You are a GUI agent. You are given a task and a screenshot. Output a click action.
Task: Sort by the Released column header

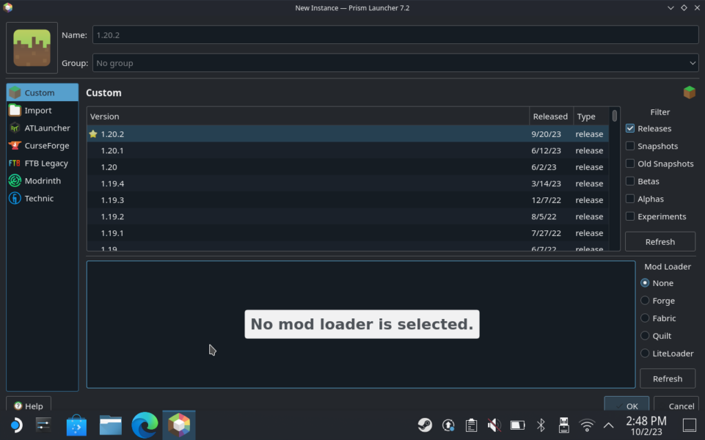(551, 116)
